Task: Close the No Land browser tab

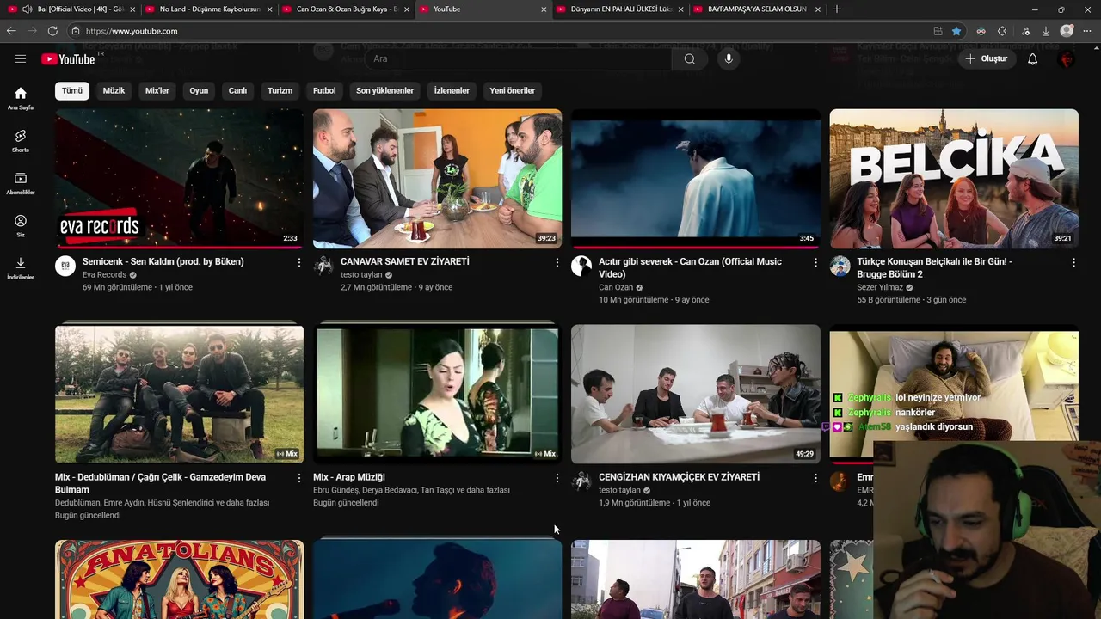Action: point(269,9)
